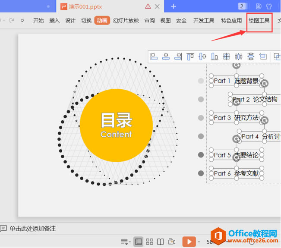Click the screen recording camera icon
Image resolution: width=281 pixels, height=248 pixels.
[172, 242]
